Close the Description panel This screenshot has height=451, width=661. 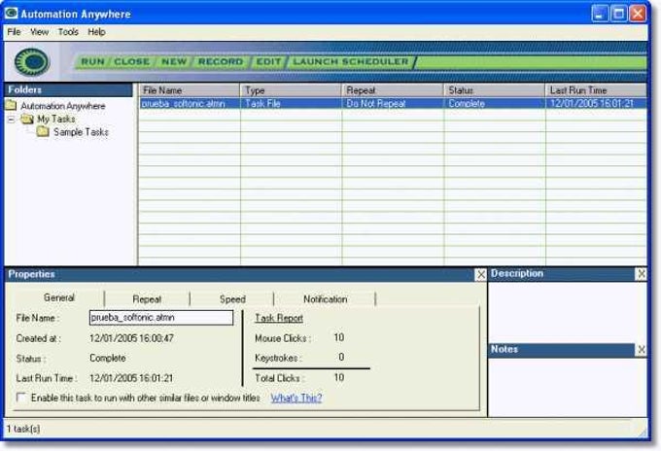(x=642, y=274)
